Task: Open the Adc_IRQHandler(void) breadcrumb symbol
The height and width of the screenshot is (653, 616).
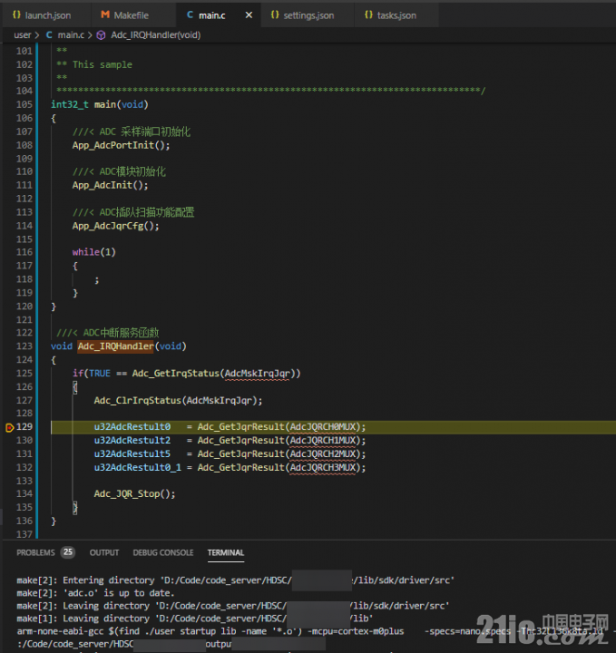Action: click(155, 35)
